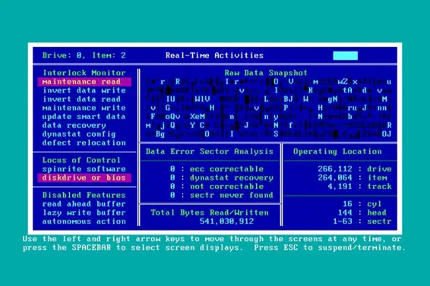Click the 'Real-Time Activities' title
This screenshot has height=286, width=430.
214,55
